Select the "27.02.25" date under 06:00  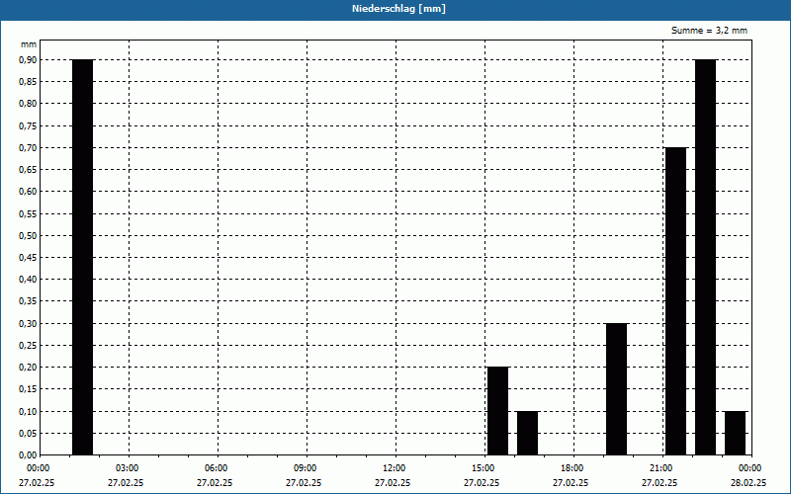click(x=215, y=483)
